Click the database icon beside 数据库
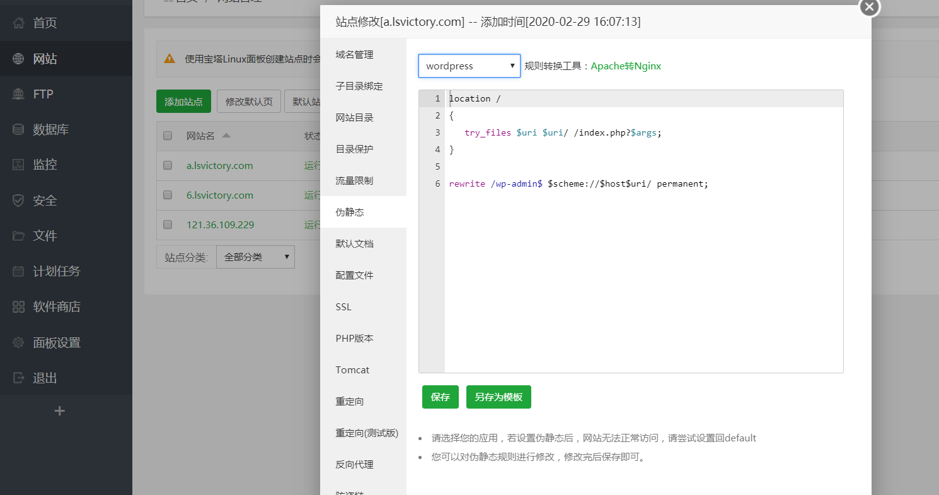 coord(19,129)
